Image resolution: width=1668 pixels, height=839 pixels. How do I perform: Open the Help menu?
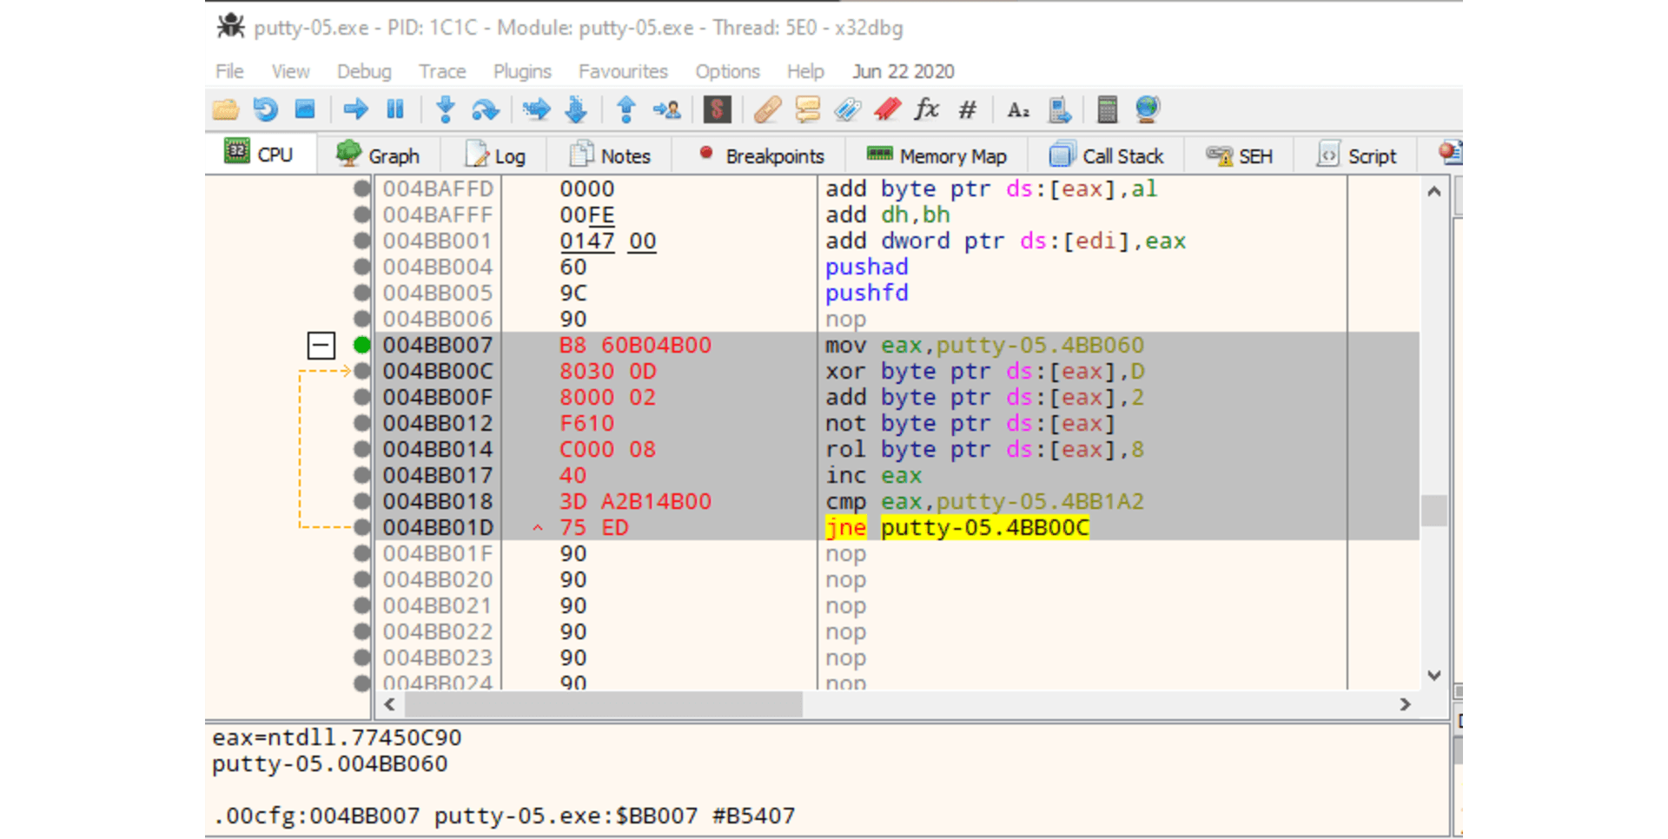tap(805, 71)
